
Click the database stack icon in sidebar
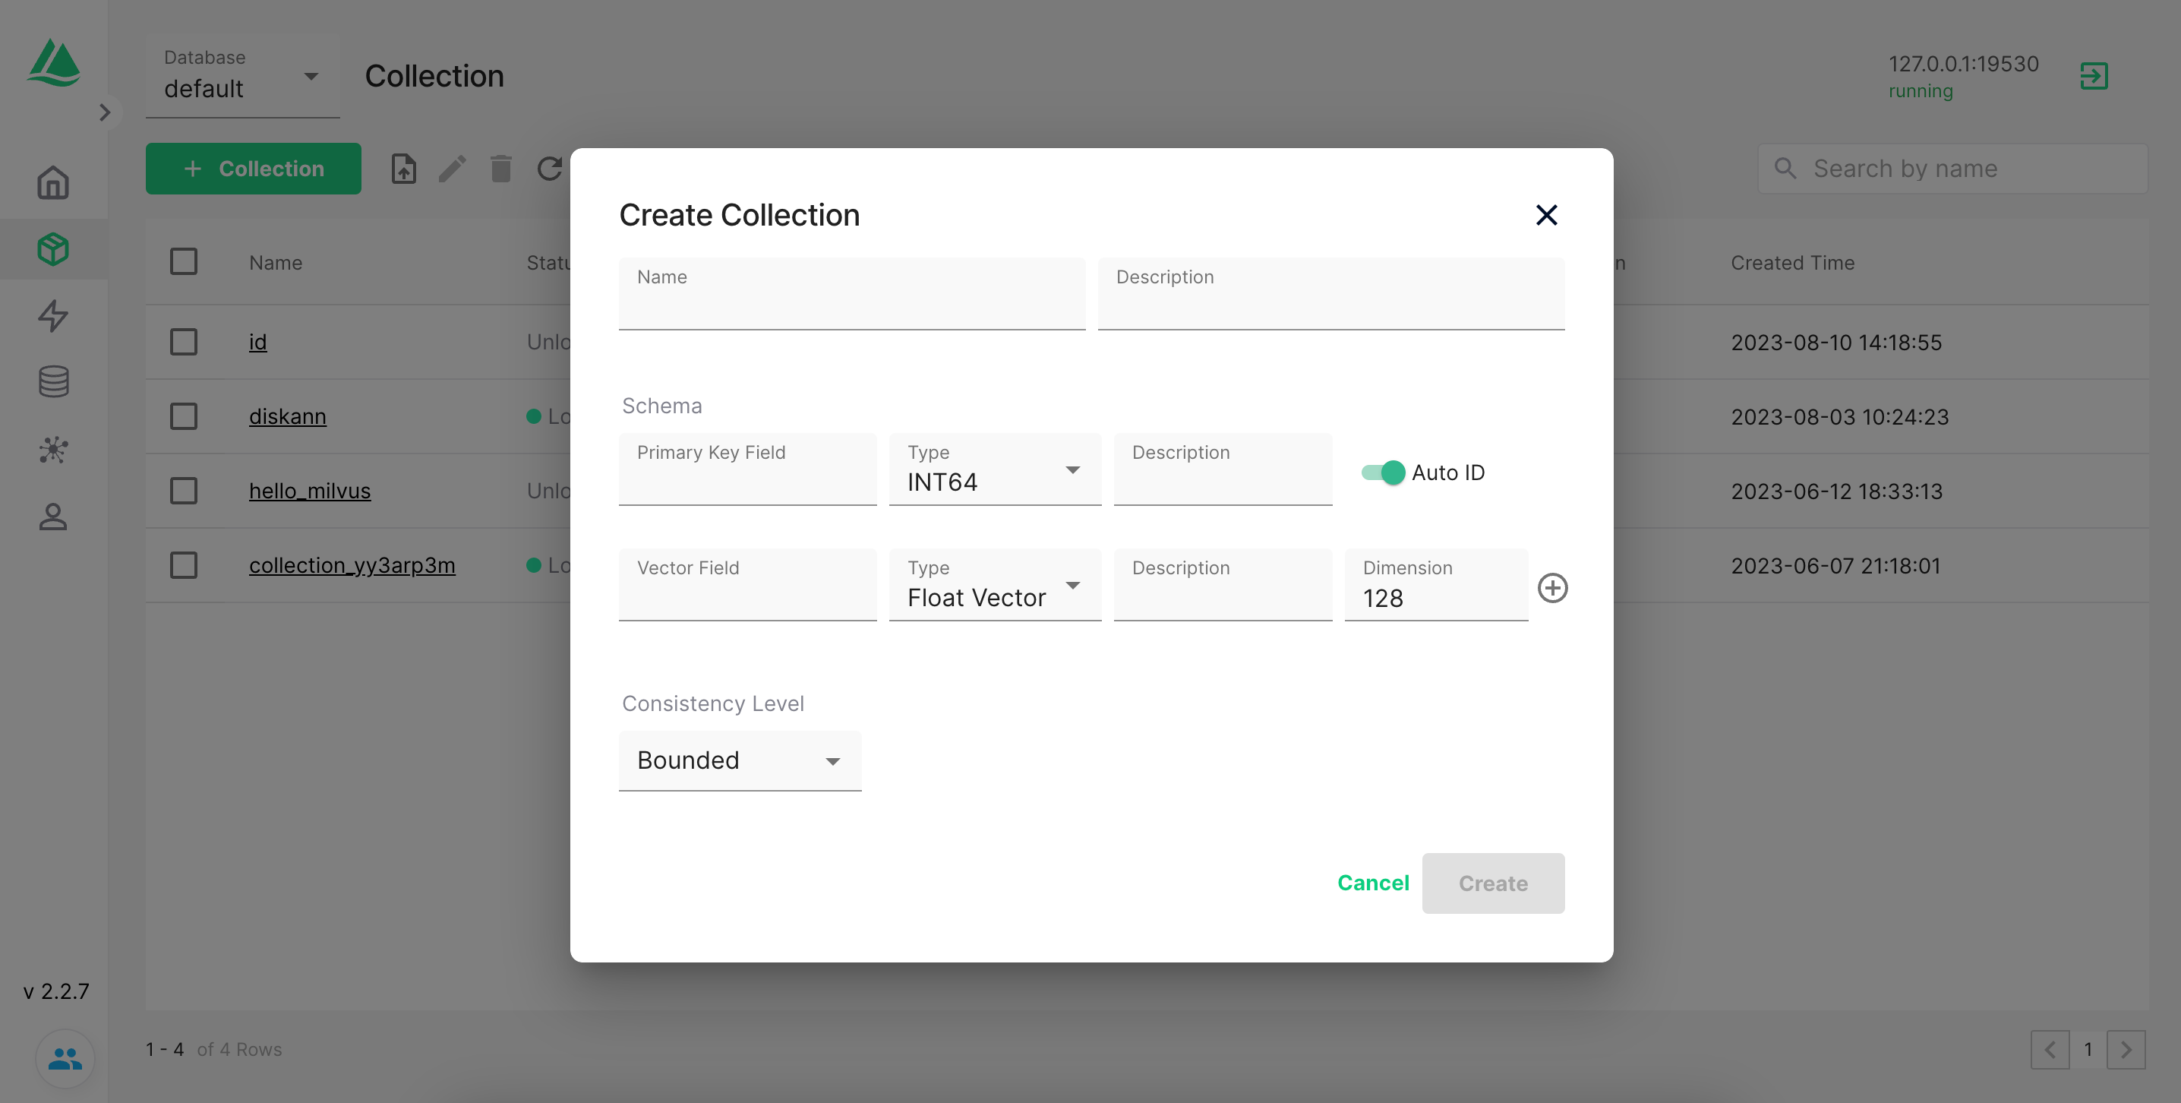click(x=53, y=380)
